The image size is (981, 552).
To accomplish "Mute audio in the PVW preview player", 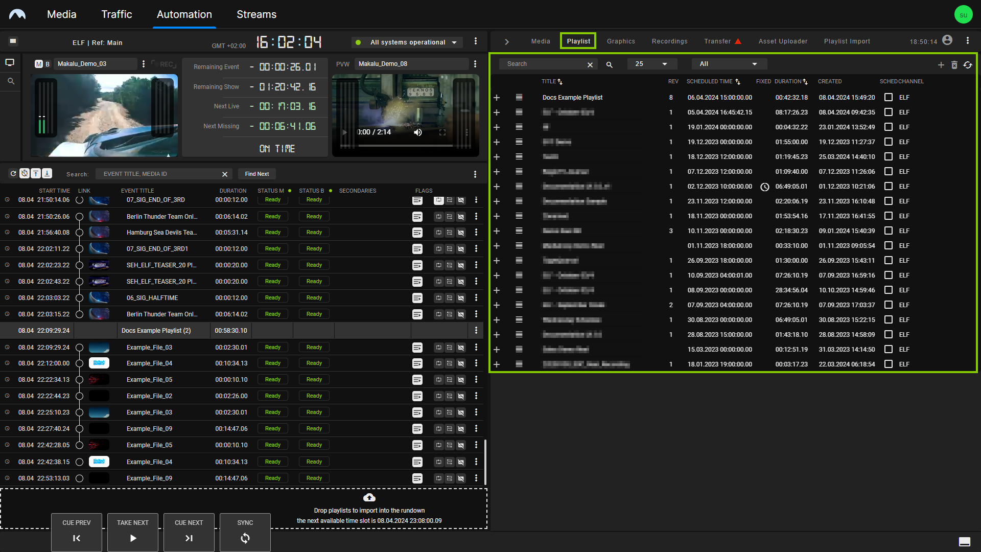I will 417,132.
